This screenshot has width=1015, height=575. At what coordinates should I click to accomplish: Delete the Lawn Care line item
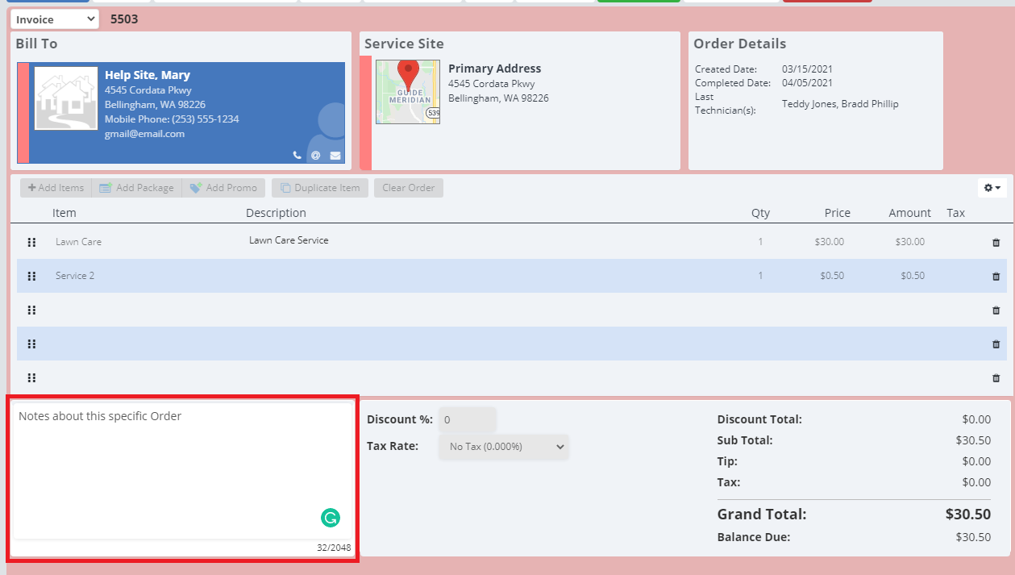(996, 242)
